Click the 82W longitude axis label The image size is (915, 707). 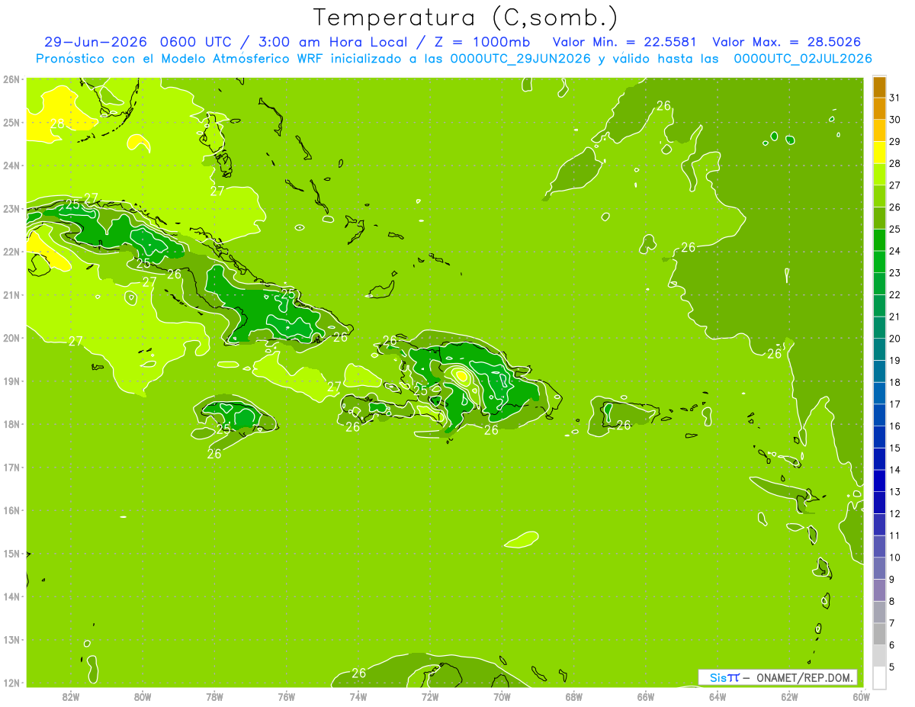pos(71,696)
